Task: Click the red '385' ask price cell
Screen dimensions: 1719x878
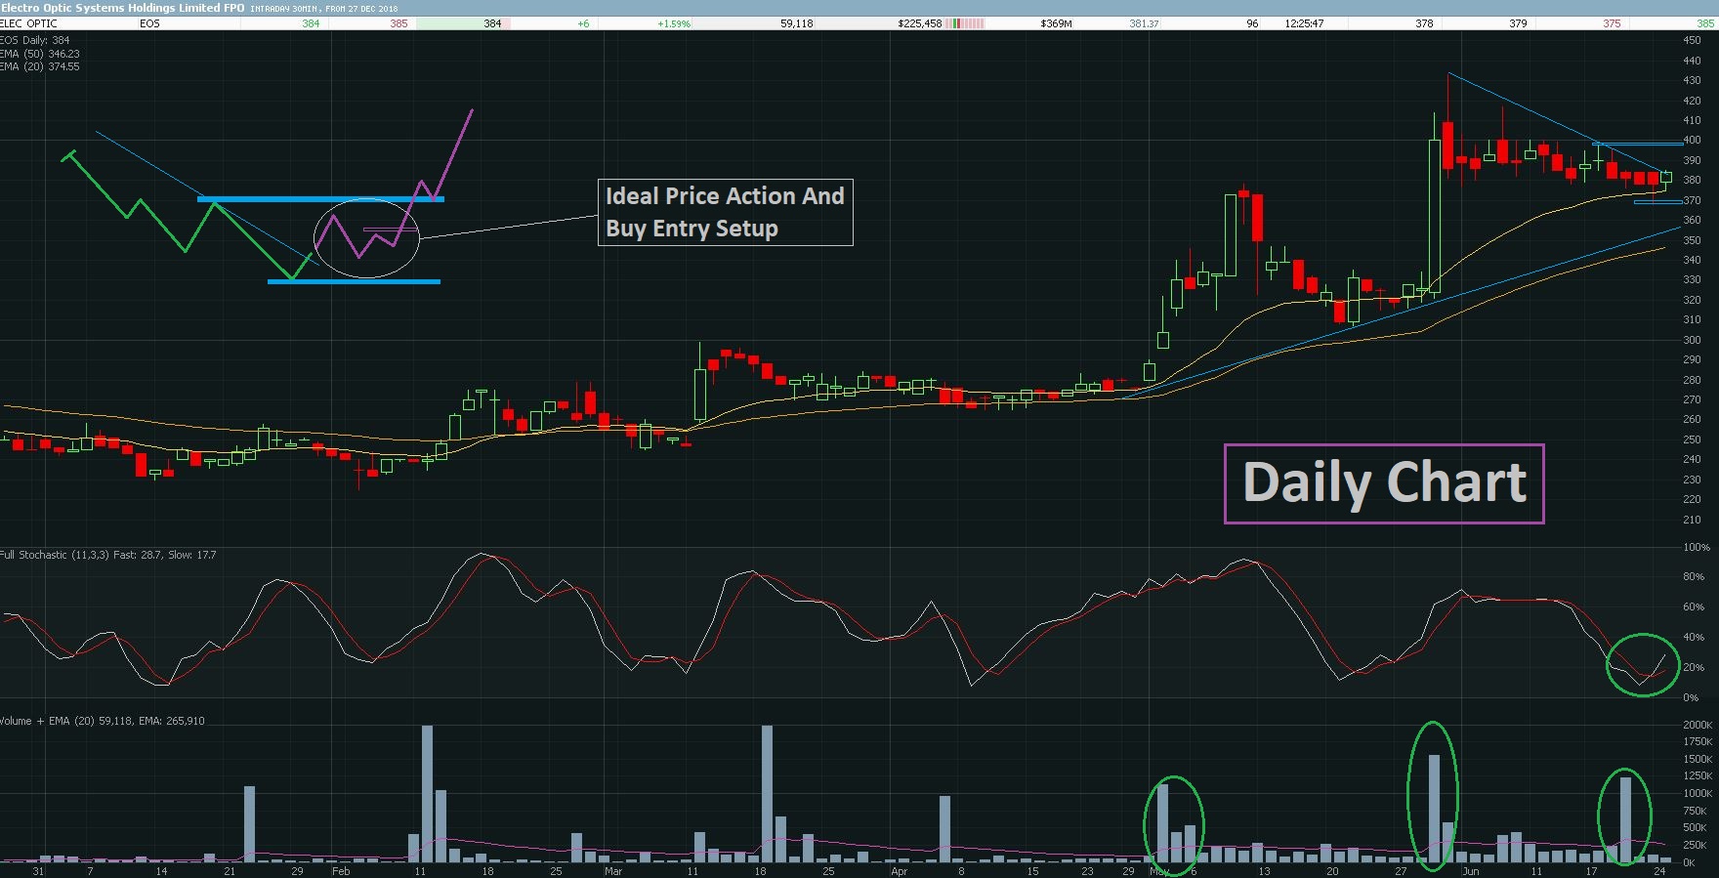Action: (x=398, y=23)
